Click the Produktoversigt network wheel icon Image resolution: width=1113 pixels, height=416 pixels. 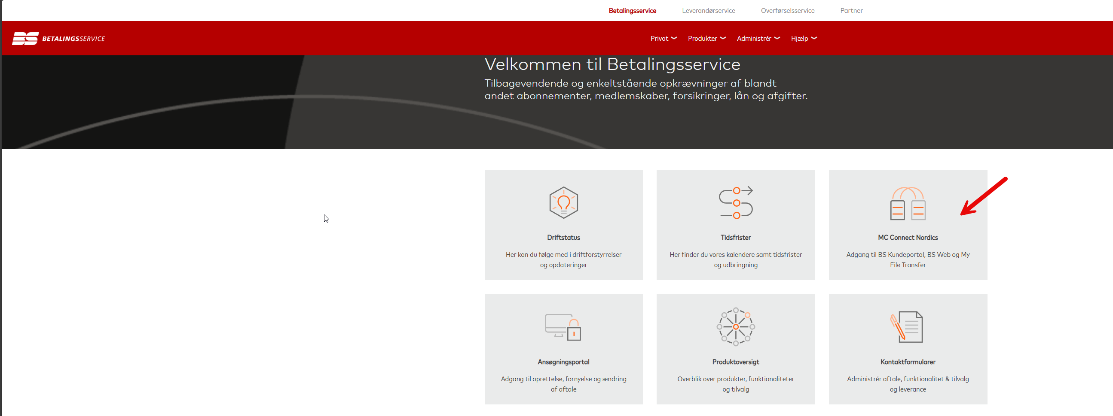(735, 327)
